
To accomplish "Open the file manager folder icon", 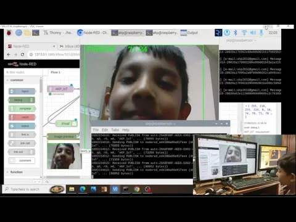I will coord(27,33).
